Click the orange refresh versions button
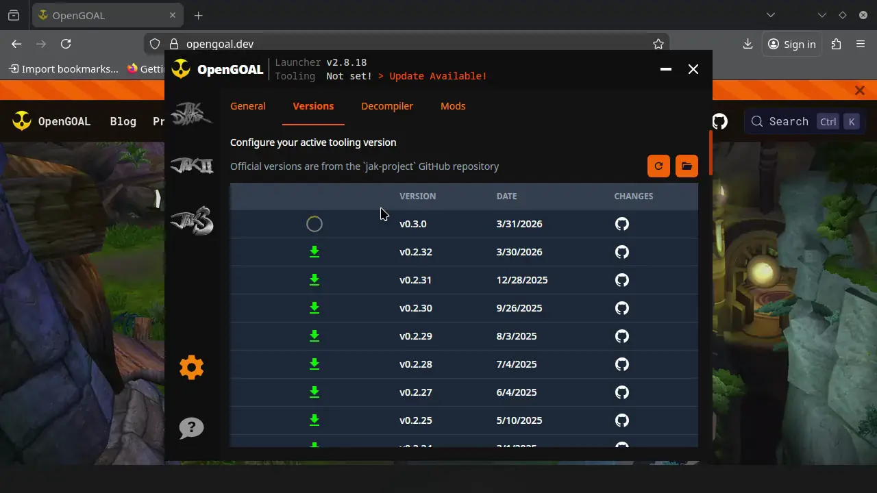Viewport: 877px width, 493px height. coord(658,166)
